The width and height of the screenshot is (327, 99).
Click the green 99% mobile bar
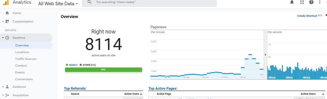click(103, 70)
